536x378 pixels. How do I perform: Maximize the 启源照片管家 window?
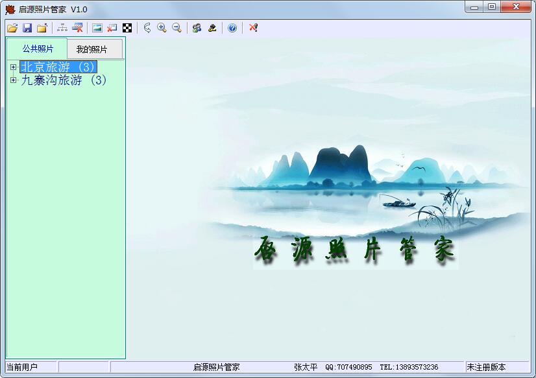pos(492,7)
